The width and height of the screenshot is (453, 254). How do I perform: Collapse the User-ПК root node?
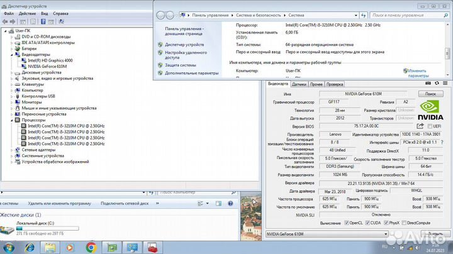pos(6,31)
